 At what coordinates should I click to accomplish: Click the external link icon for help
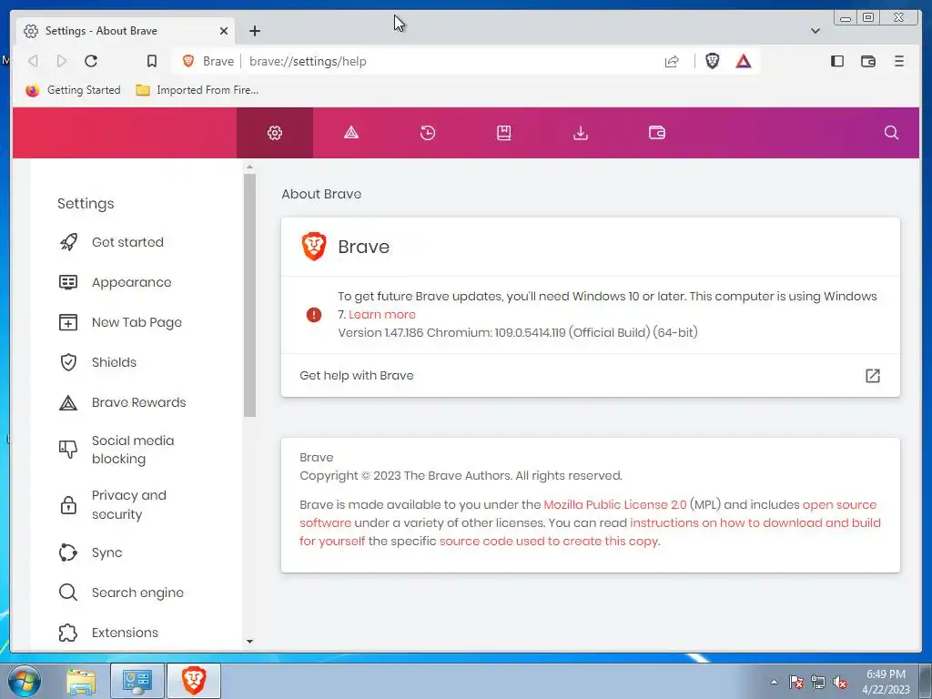(x=872, y=376)
